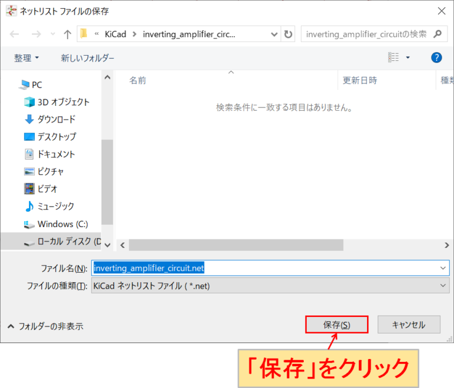Click the キャンセル button
Viewport: 454px width, 388px height.
[x=408, y=325]
